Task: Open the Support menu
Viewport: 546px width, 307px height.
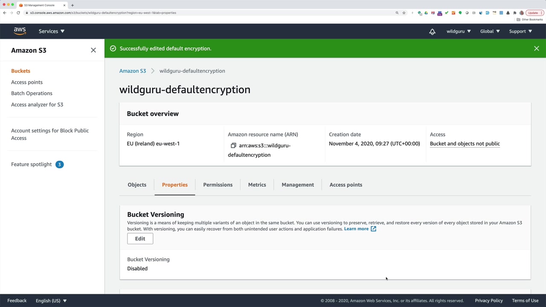Action: point(520,31)
